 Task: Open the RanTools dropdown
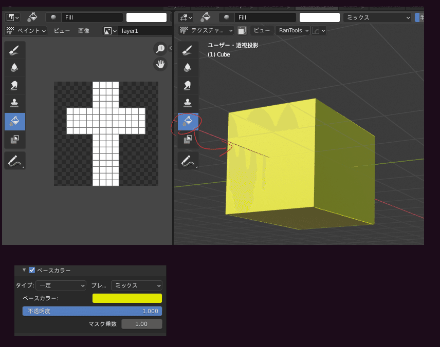tap(292, 30)
